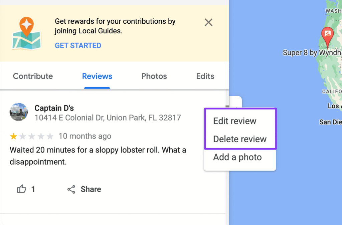
Task: Click the like count next to thumbs up
Action: (x=33, y=189)
